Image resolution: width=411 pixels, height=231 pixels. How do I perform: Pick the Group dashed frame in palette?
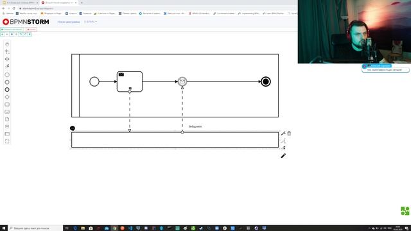pyautogui.click(x=7, y=141)
